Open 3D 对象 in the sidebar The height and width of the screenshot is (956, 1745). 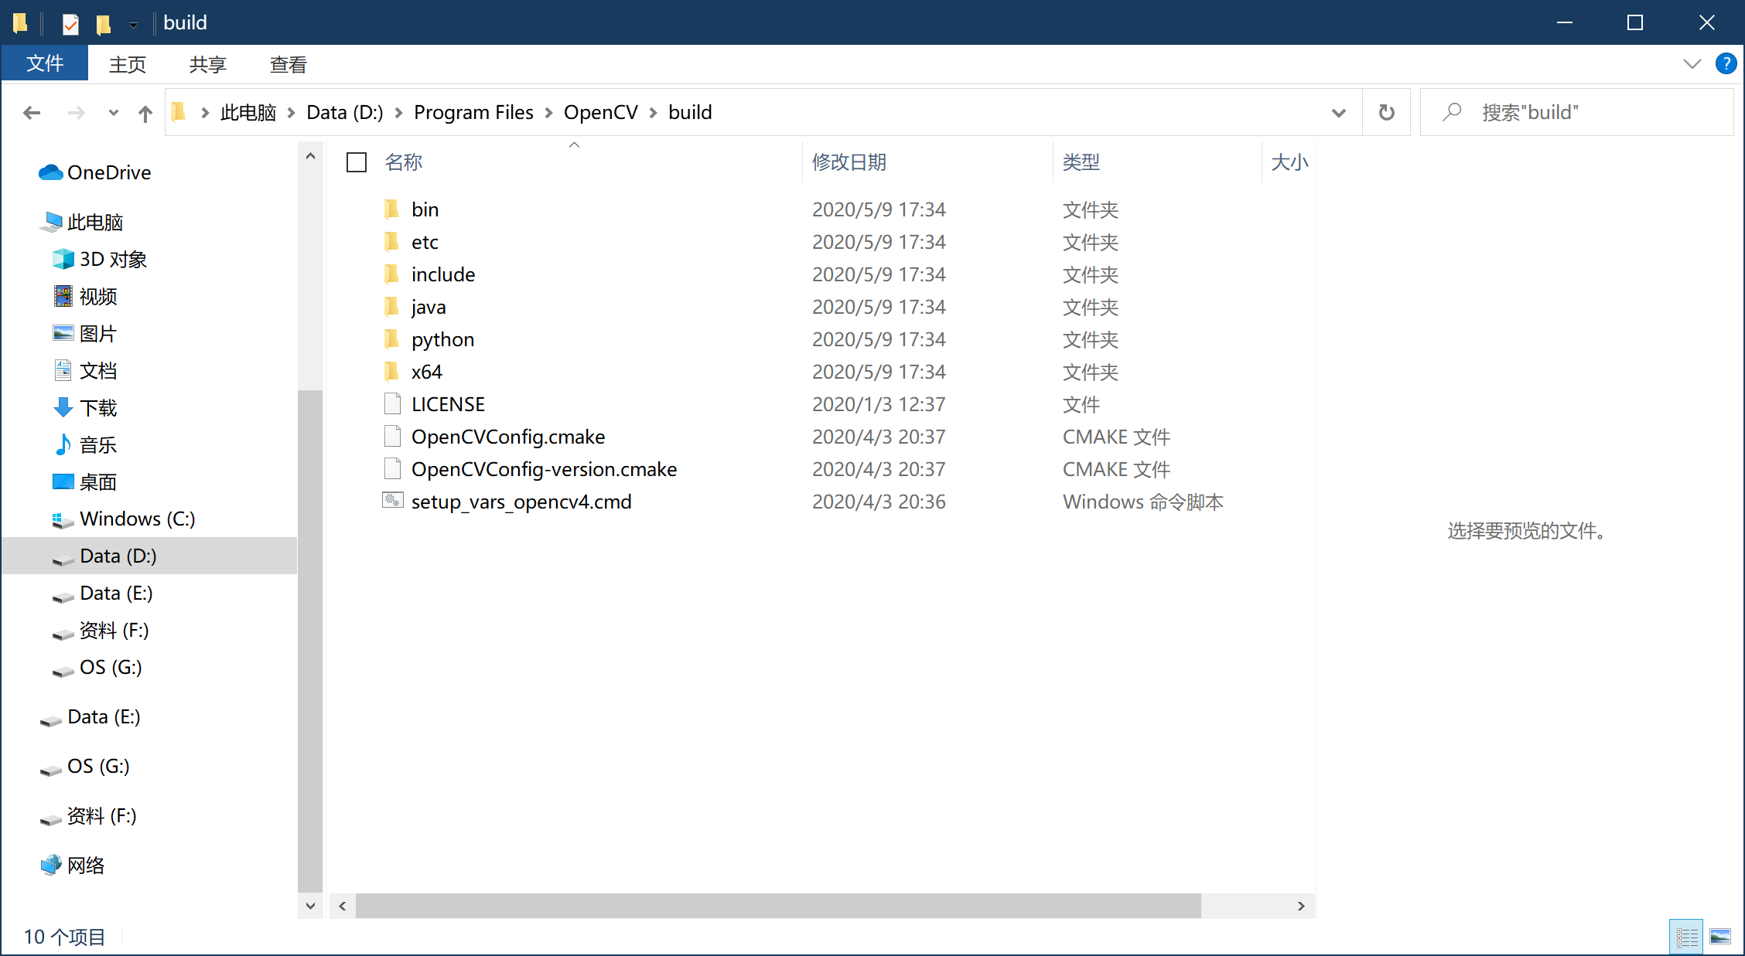113,260
